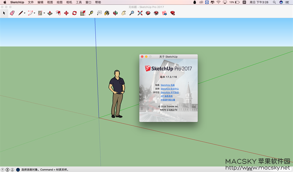Image resolution: width=293 pixels, height=172 pixels.
Task: Choose the Select arrow tool
Action: coord(4,13)
